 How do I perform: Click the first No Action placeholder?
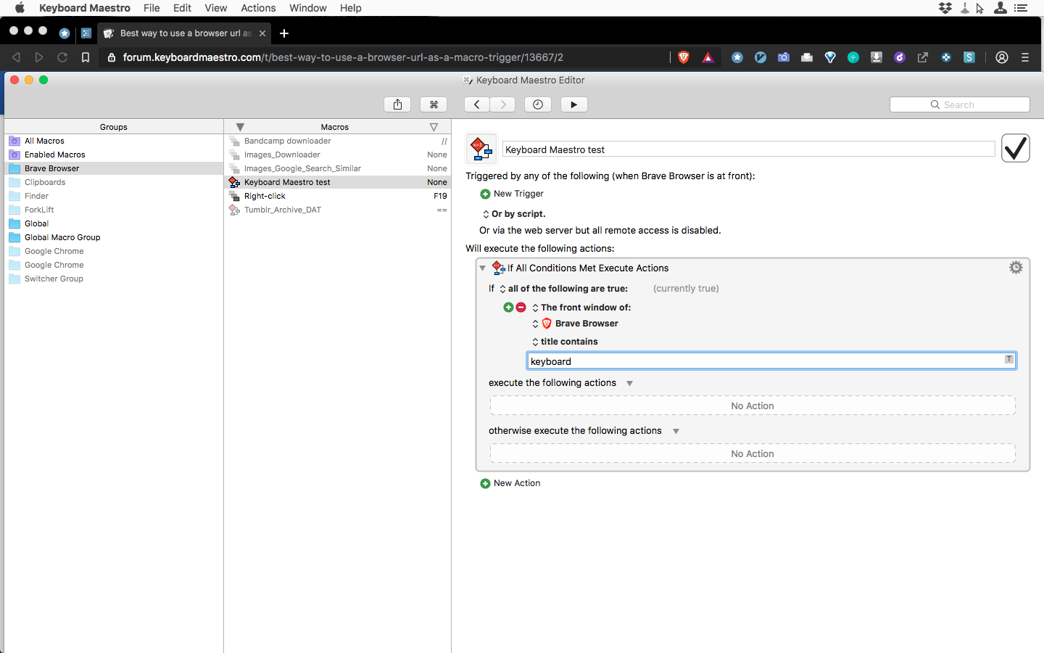click(x=753, y=406)
